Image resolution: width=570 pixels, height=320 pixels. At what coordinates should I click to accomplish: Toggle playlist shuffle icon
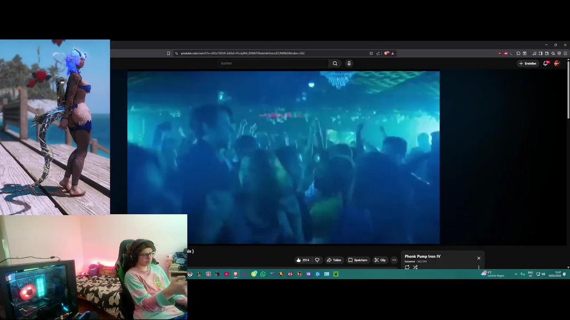coord(415,267)
